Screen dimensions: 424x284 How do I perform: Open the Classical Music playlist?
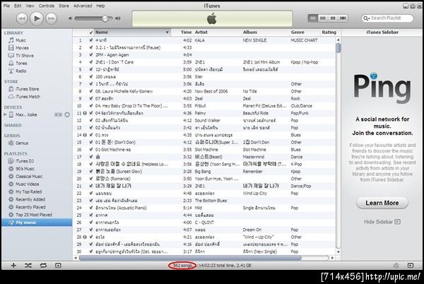pos(29,176)
